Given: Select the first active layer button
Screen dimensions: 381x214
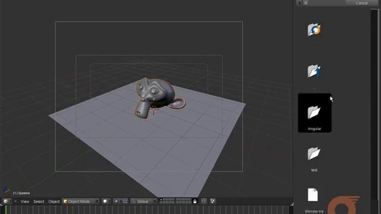Looking at the screenshot, I should [161, 200].
